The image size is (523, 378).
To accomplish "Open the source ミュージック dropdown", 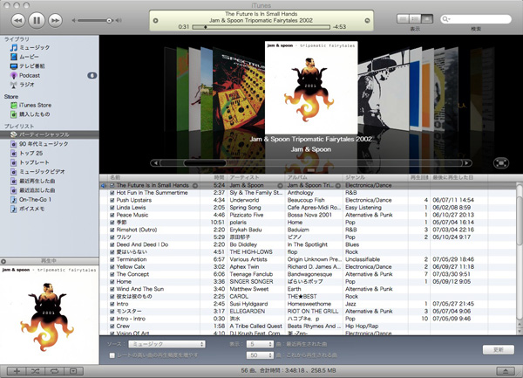I will coord(166,345).
